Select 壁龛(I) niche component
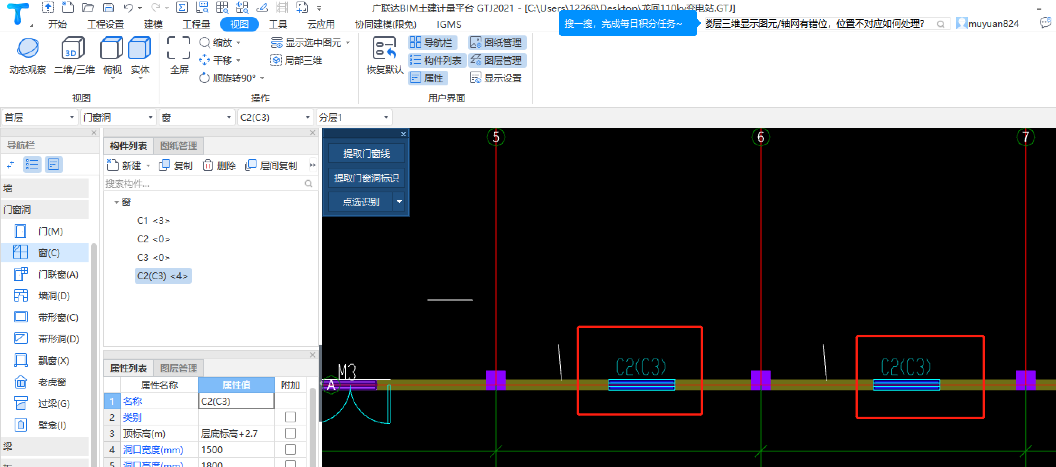This screenshot has width=1056, height=467. point(45,425)
